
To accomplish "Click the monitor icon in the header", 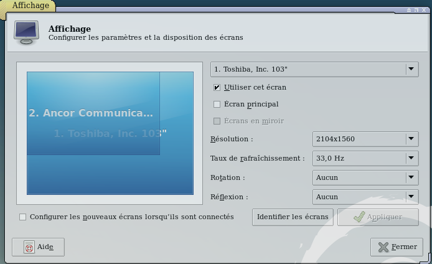I will pos(26,32).
